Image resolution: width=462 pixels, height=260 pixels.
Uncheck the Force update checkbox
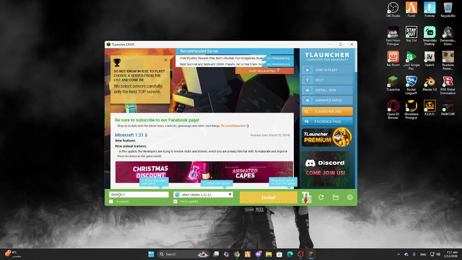tap(175, 201)
